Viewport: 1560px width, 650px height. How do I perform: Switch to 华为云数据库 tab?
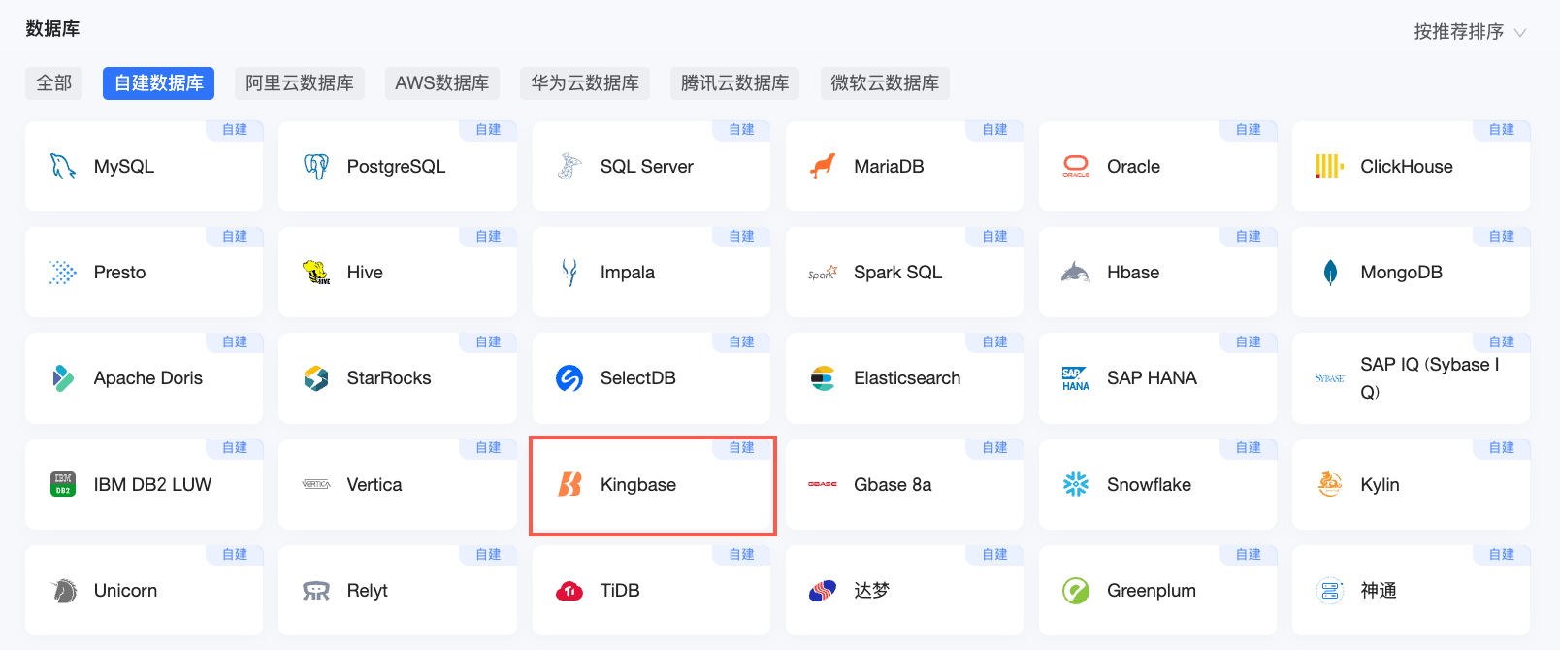tap(585, 83)
